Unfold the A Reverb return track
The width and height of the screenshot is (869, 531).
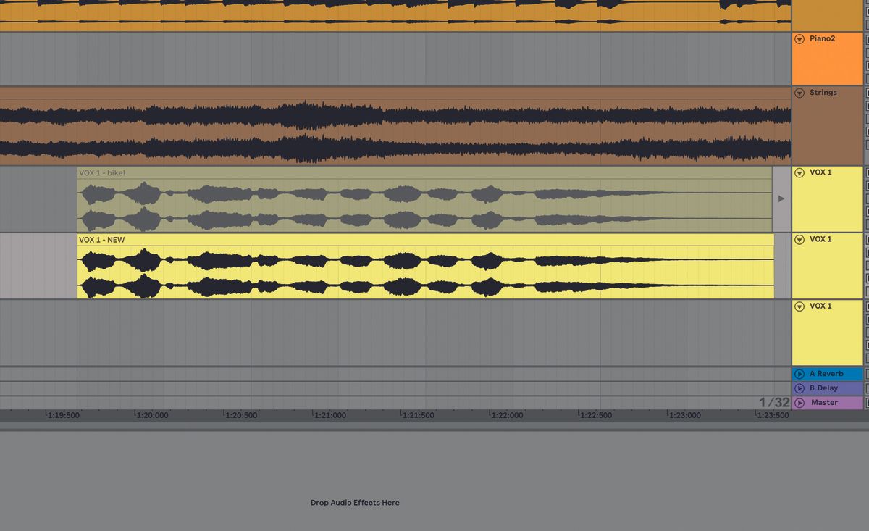[799, 374]
